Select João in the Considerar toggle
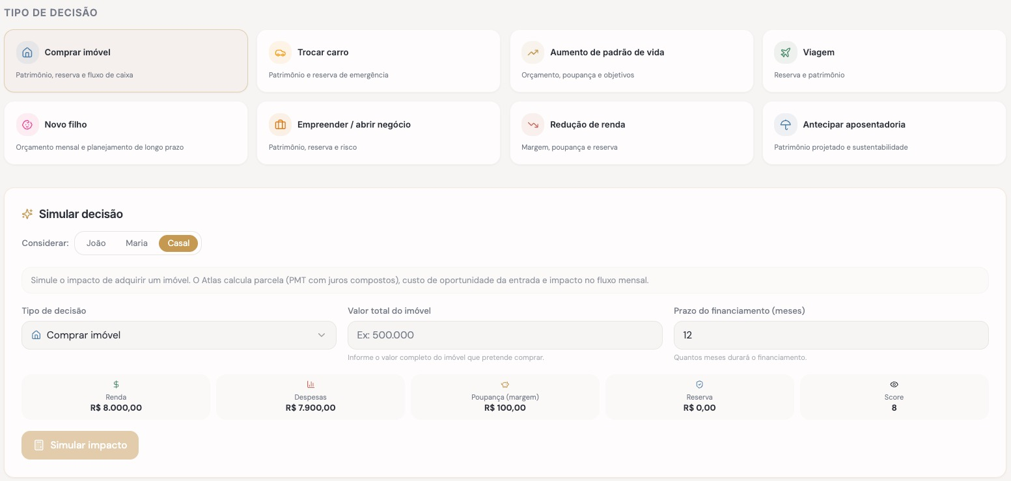 [96, 243]
